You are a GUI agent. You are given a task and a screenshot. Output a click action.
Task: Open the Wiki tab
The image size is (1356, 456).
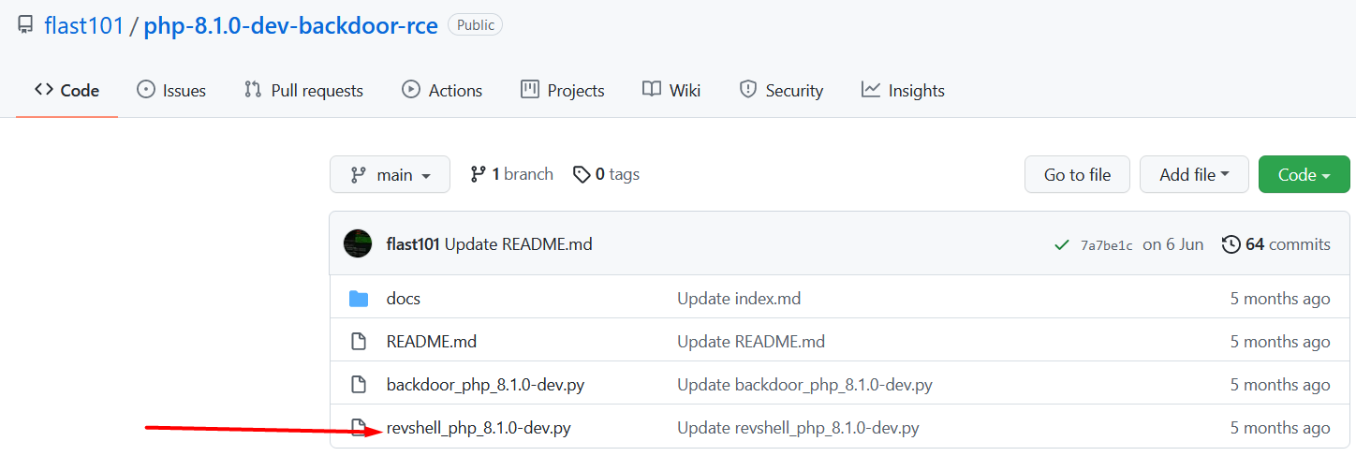pos(671,91)
